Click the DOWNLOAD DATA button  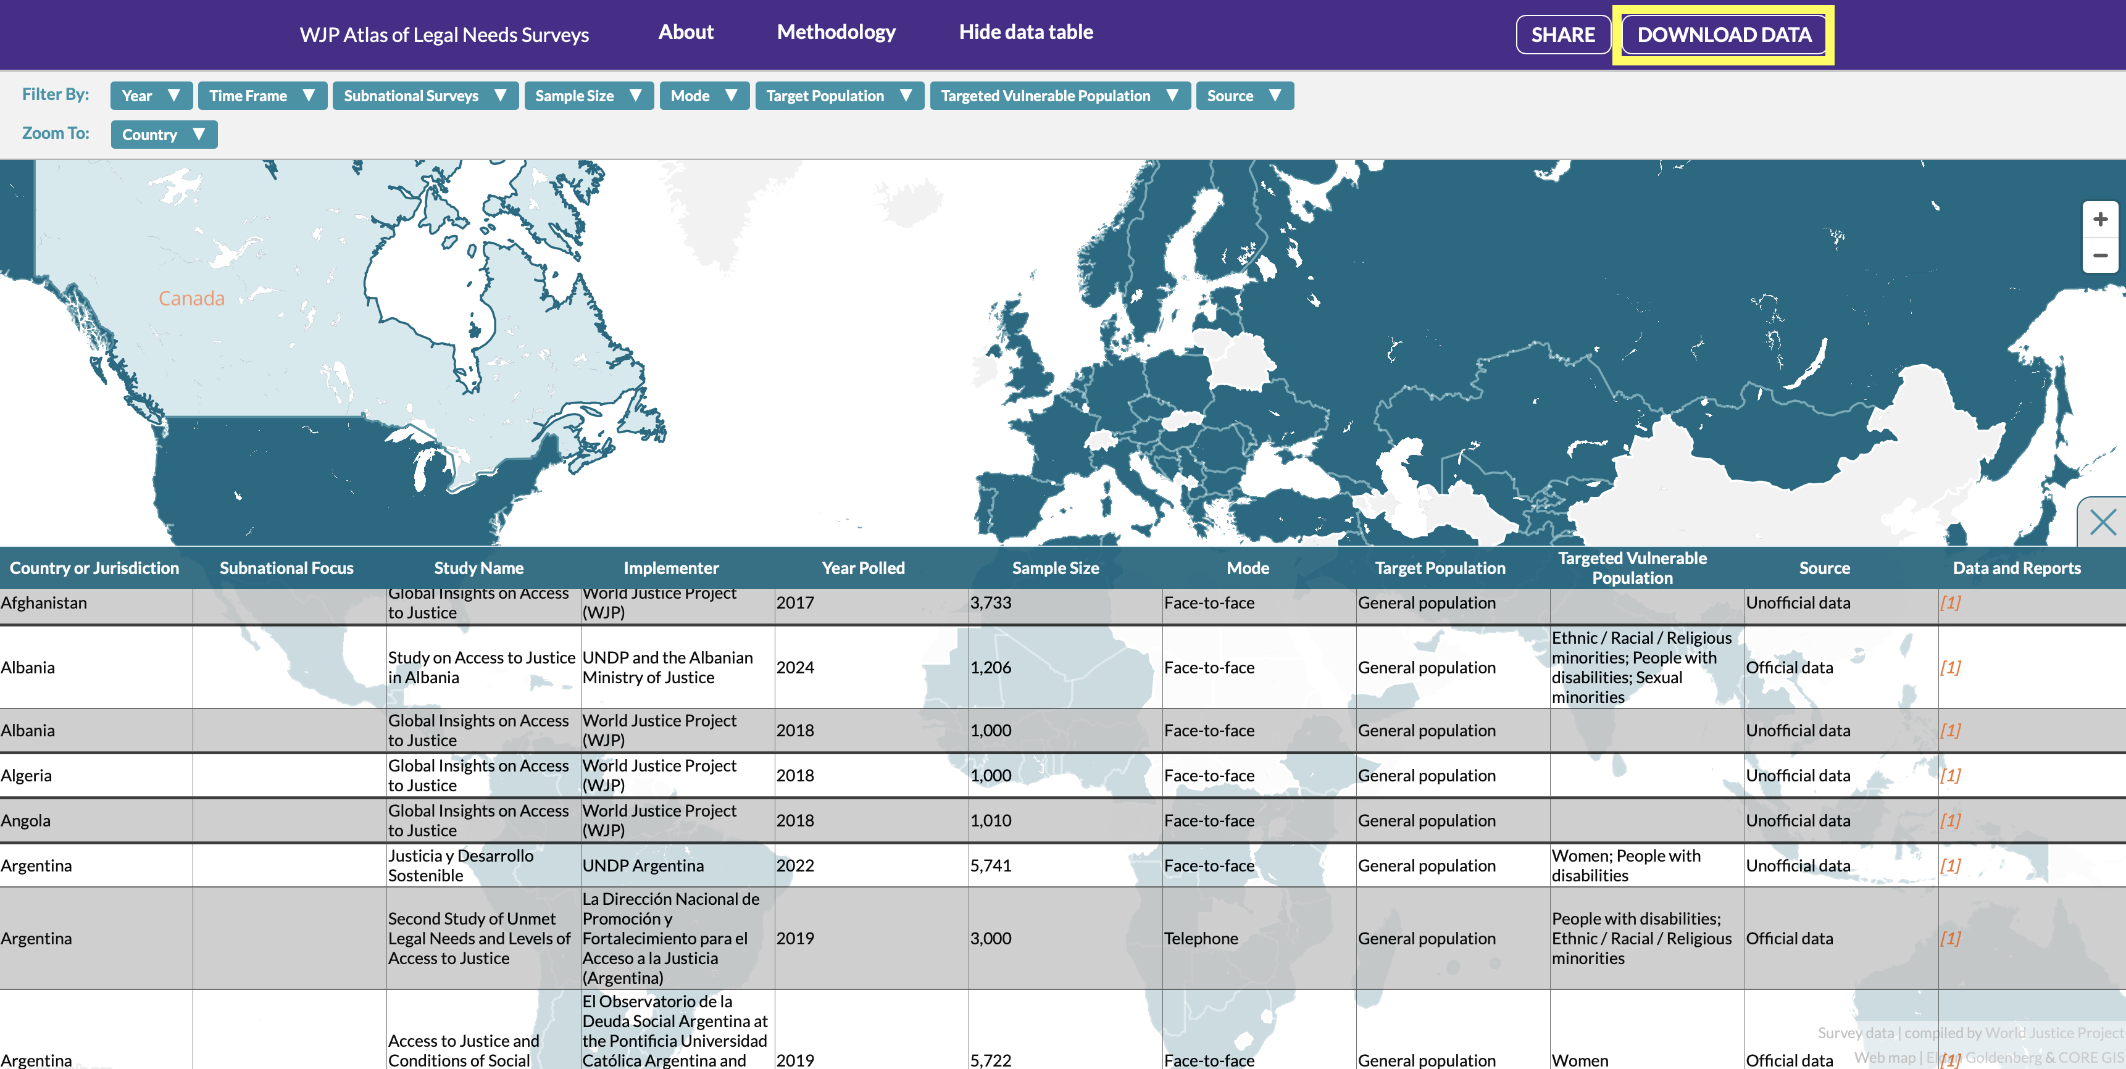1724,35
